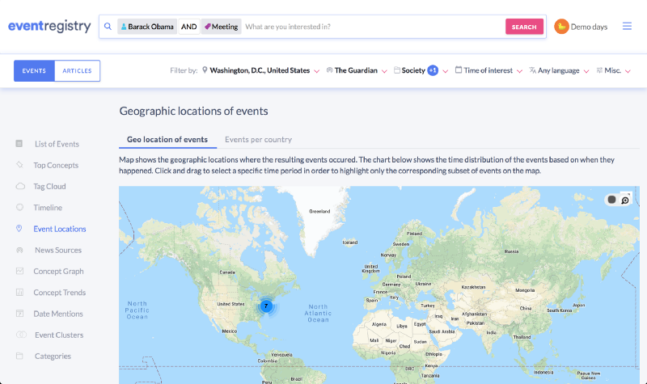Click the Event Locations pin icon
Screen dimensions: 647x384
(19, 229)
